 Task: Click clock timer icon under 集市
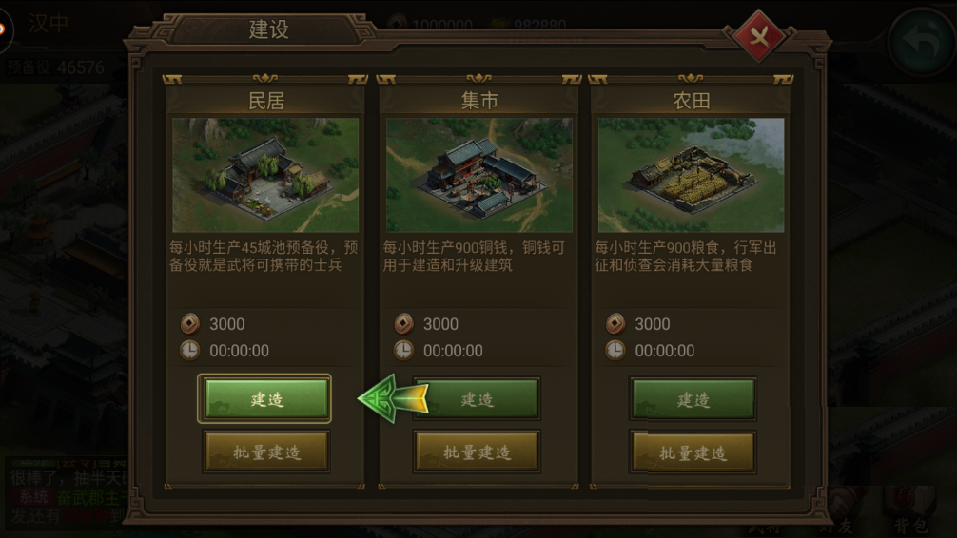(x=403, y=350)
